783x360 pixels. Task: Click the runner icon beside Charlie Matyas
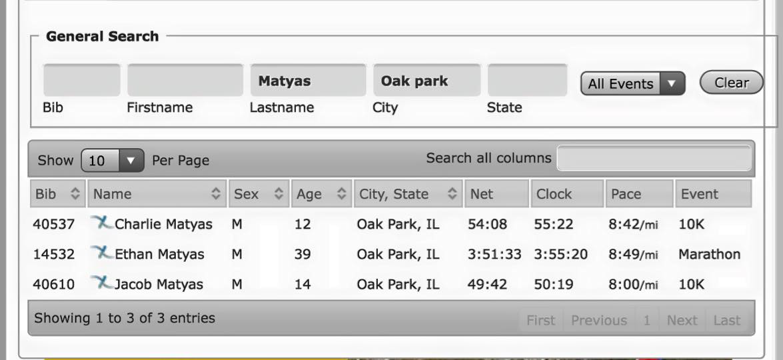coord(102,223)
